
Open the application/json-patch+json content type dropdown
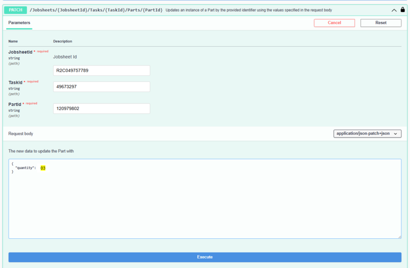click(x=367, y=134)
